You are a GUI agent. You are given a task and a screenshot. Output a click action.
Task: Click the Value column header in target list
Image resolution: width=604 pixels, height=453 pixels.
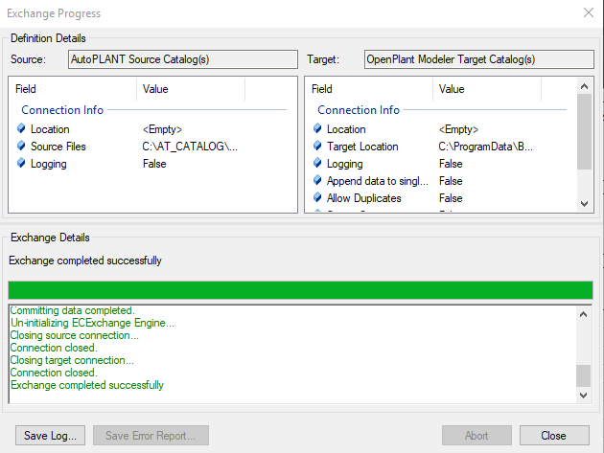pos(487,89)
